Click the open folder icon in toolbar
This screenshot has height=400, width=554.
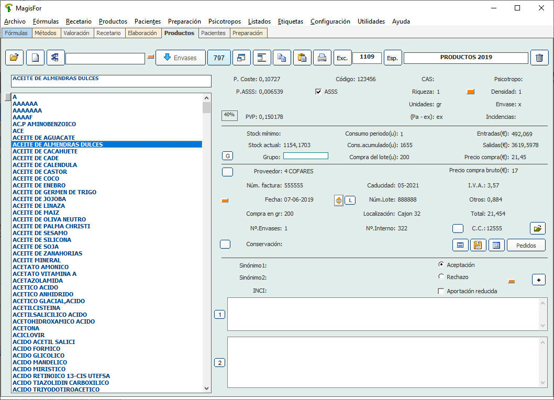(14, 58)
